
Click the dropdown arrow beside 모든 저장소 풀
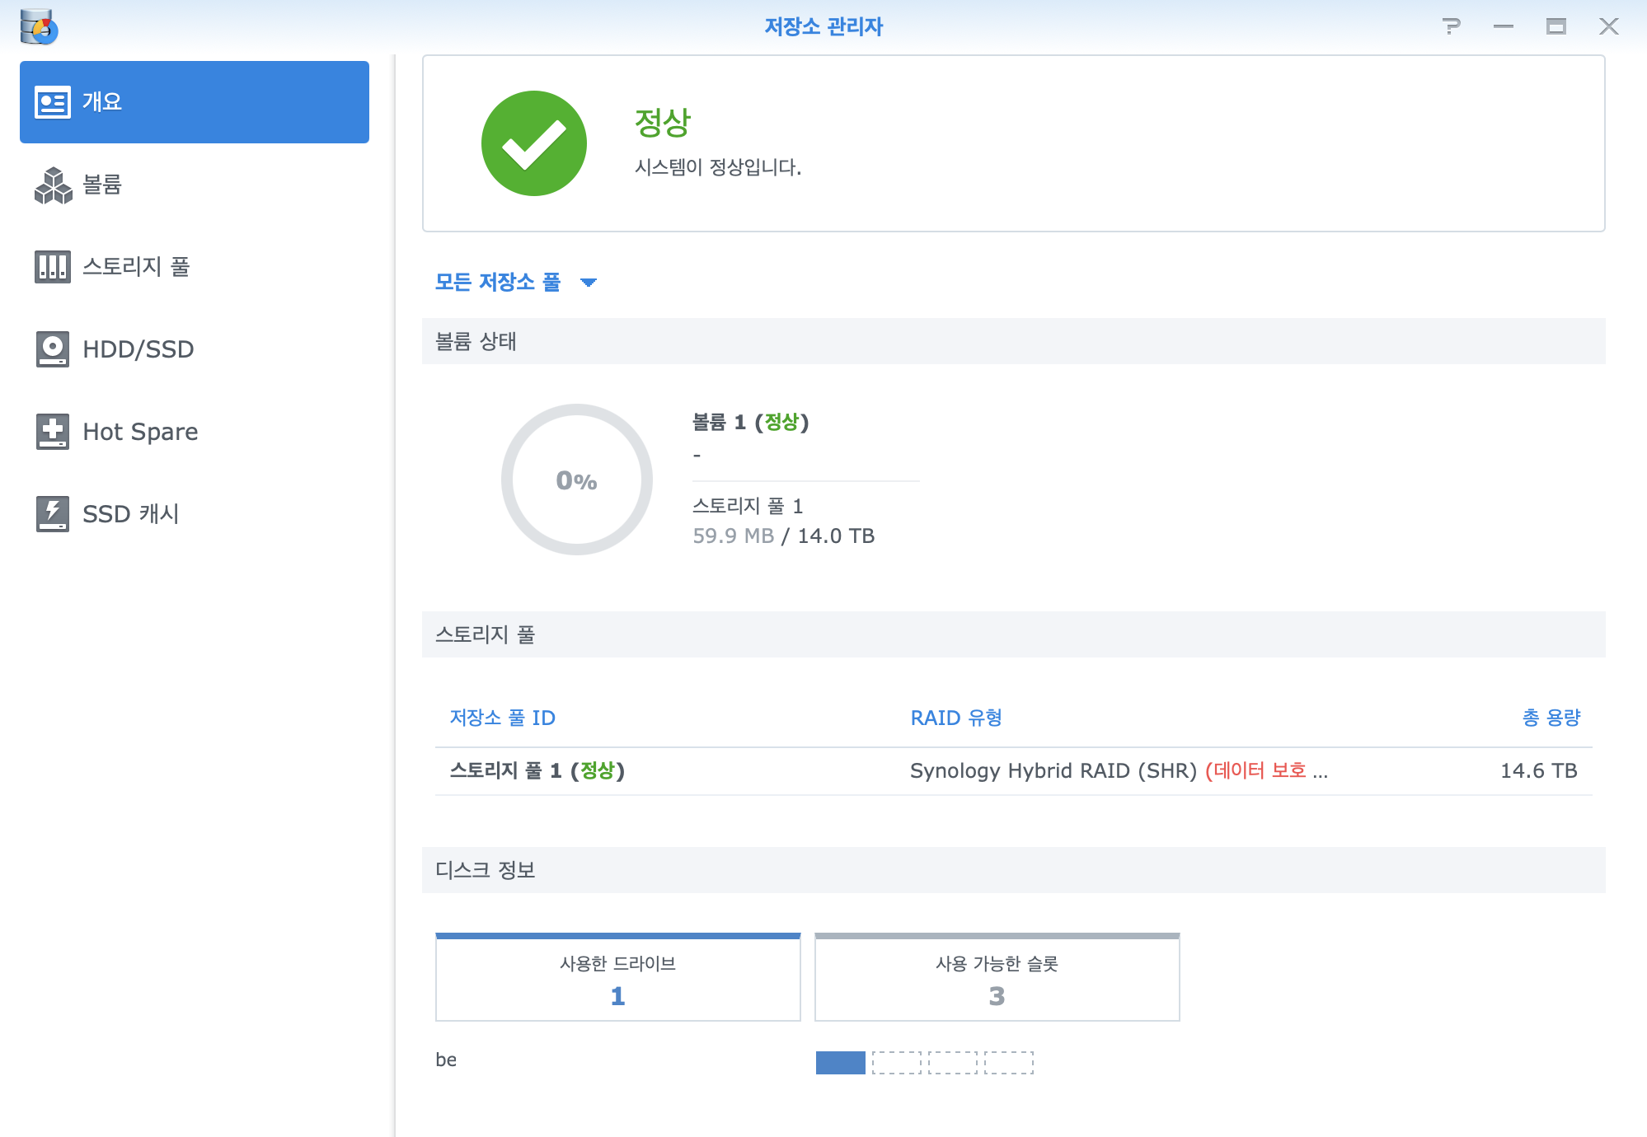[589, 283]
